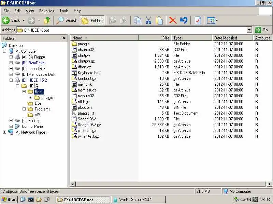
Task: Expand My Network Places node
Action: 4,132
